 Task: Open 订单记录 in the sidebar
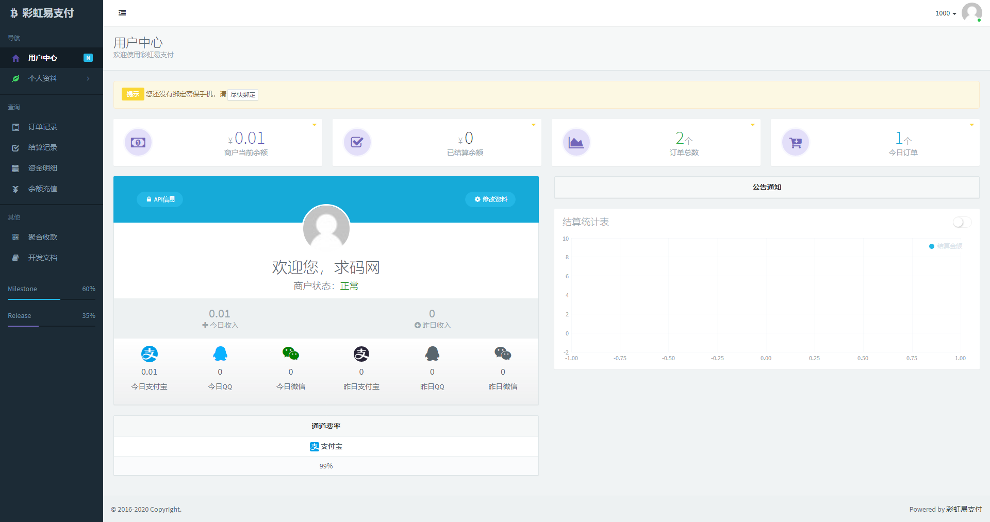pos(43,127)
